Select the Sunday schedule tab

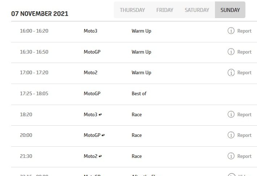pyautogui.click(x=230, y=10)
